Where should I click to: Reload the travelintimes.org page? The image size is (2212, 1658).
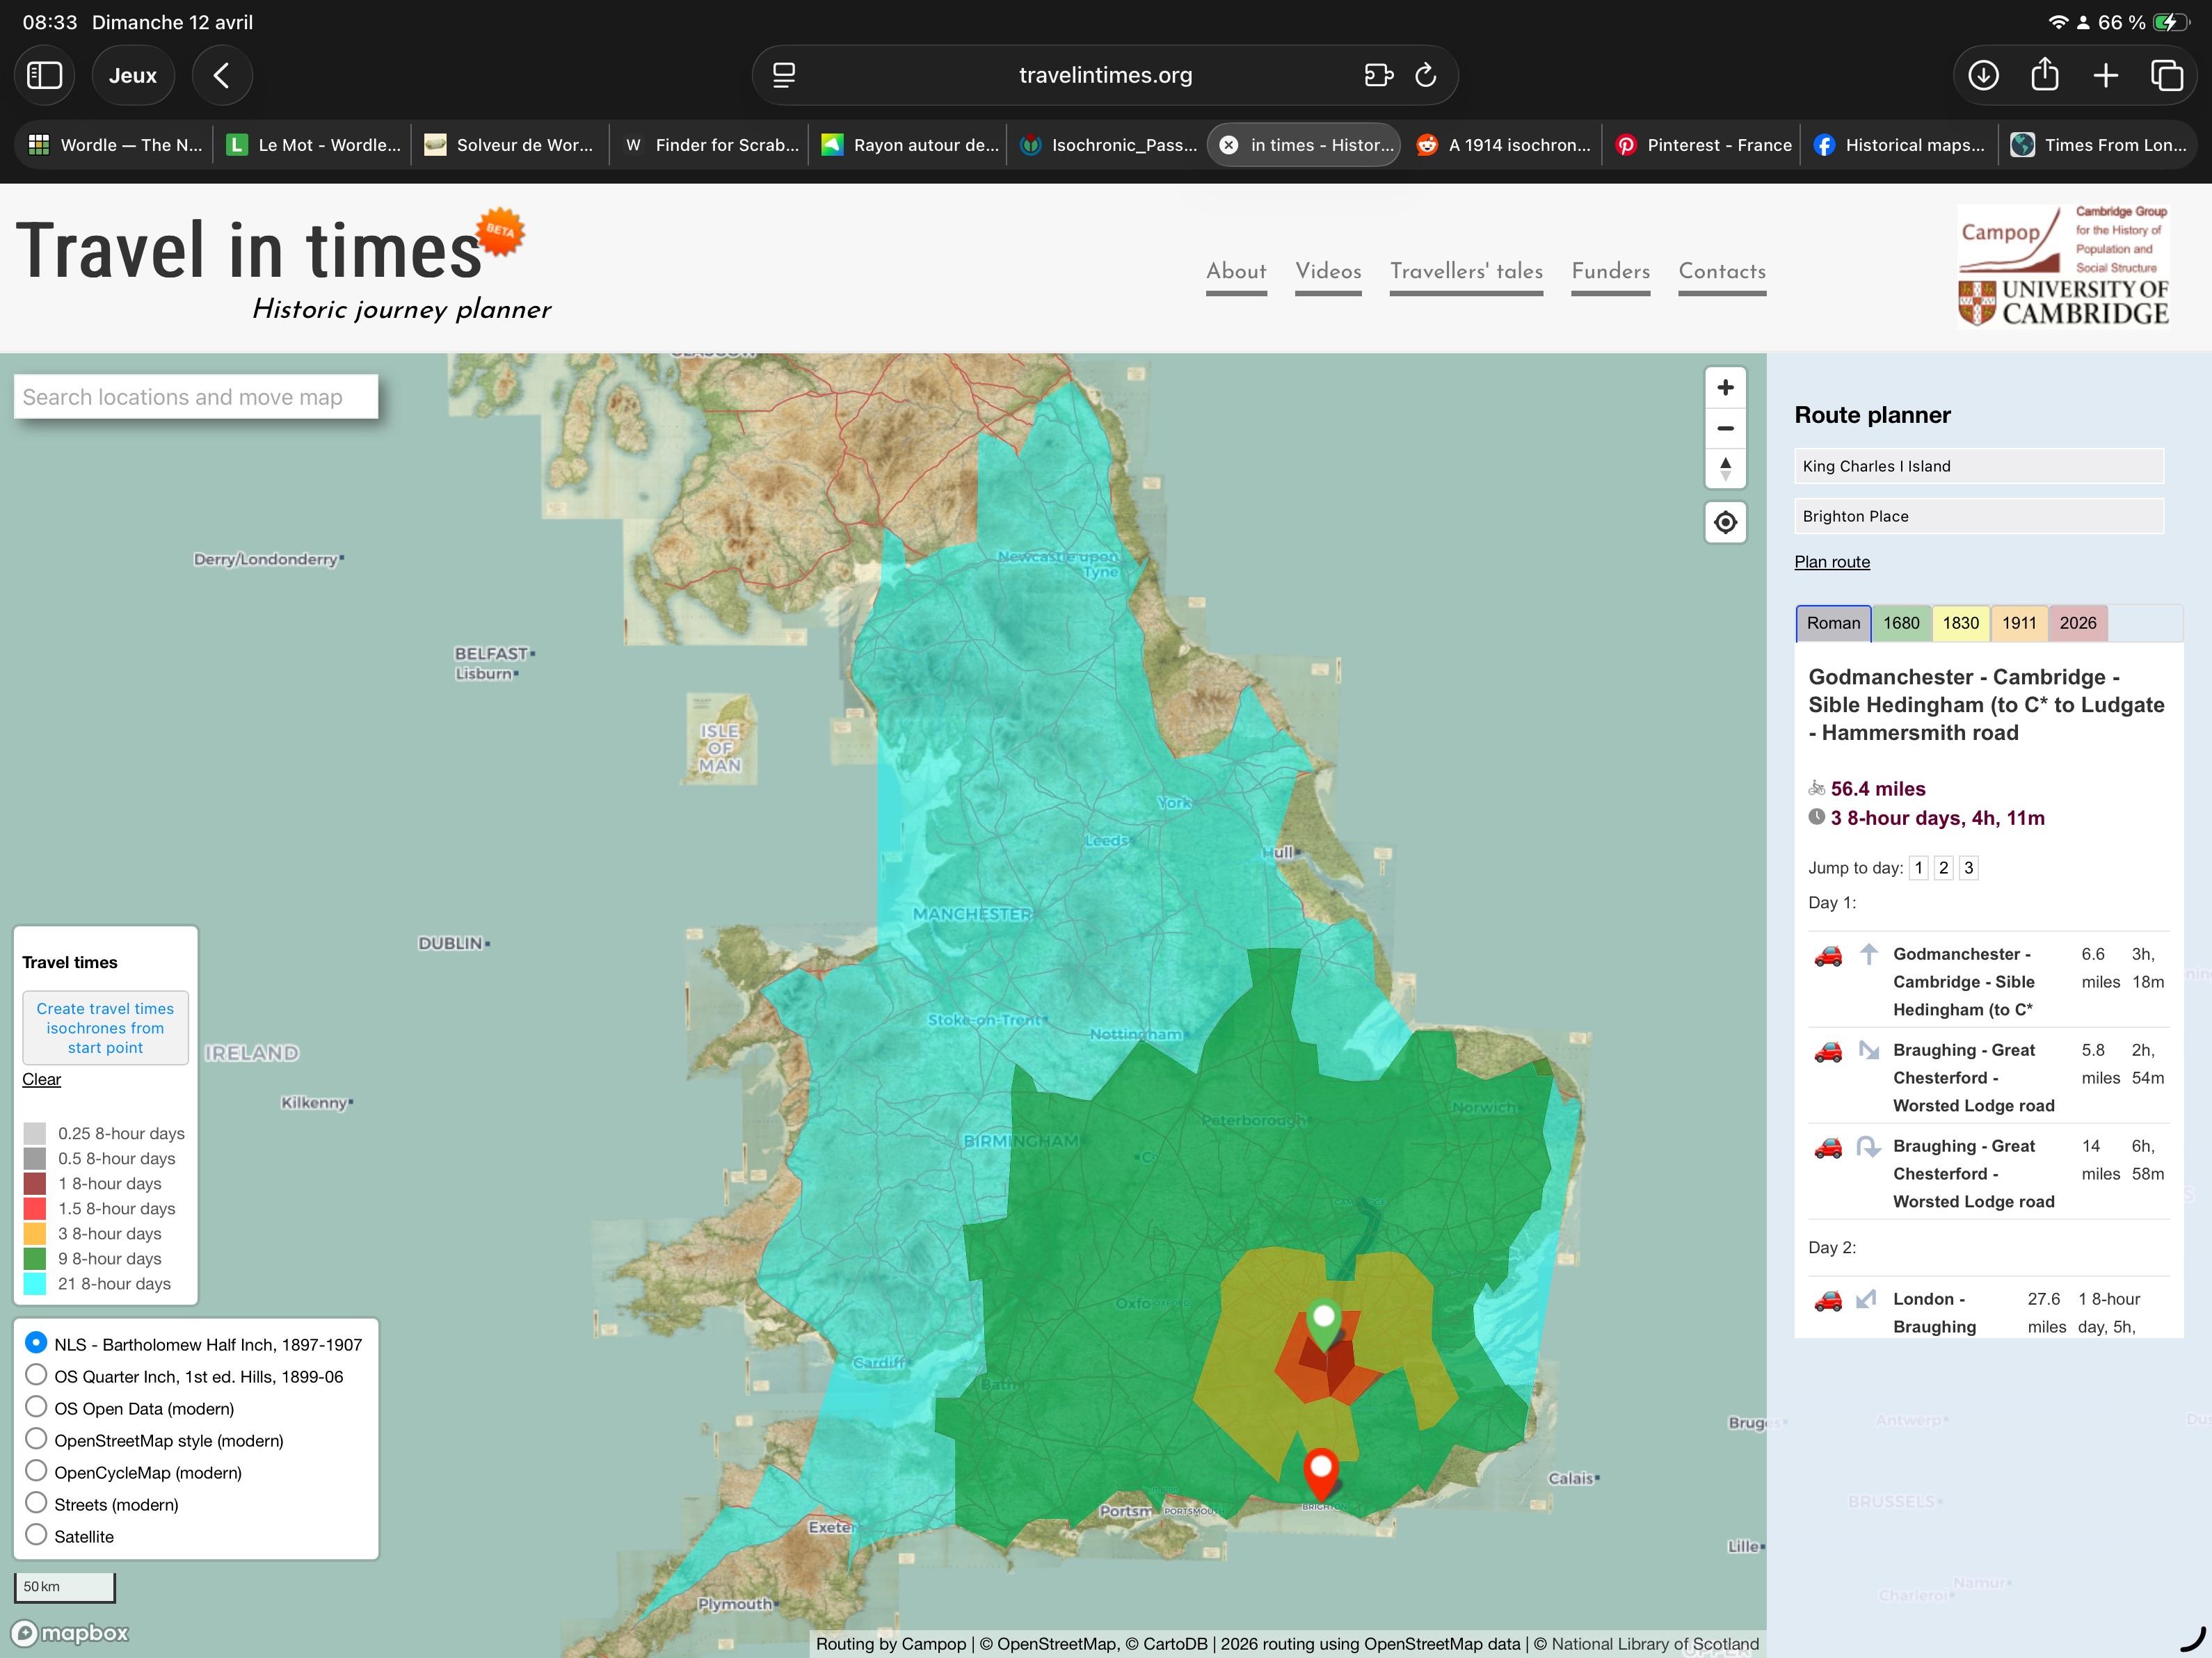(1424, 74)
